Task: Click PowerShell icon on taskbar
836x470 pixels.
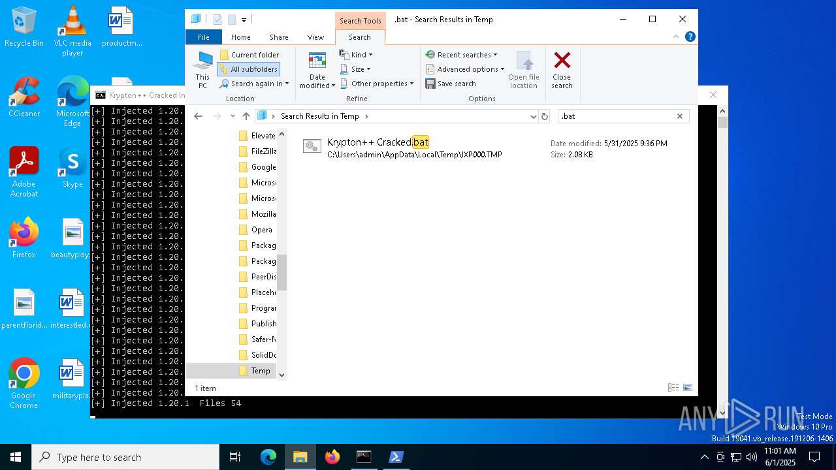Action: click(396, 457)
